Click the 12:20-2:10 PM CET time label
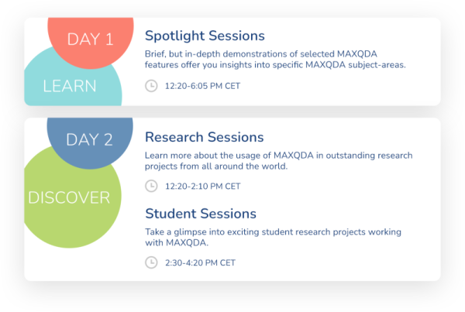Screen dimensions: 465x312 [x=202, y=187]
